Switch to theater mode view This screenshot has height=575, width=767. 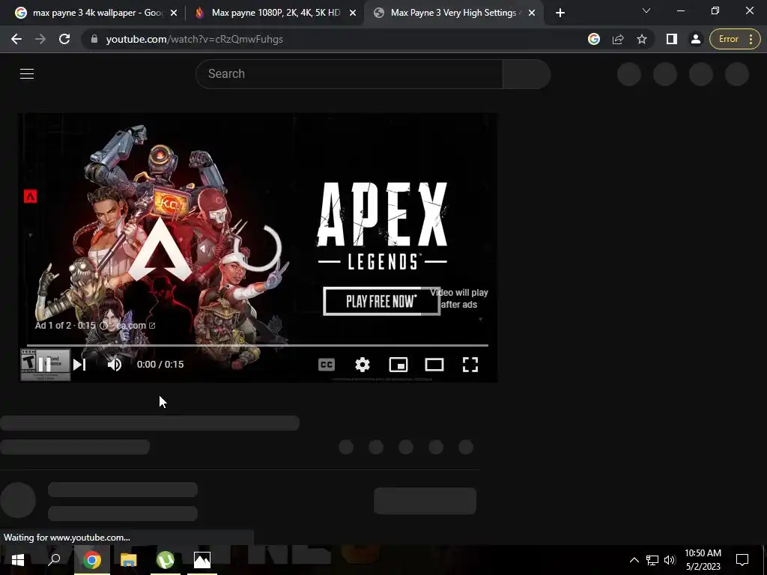pos(434,365)
